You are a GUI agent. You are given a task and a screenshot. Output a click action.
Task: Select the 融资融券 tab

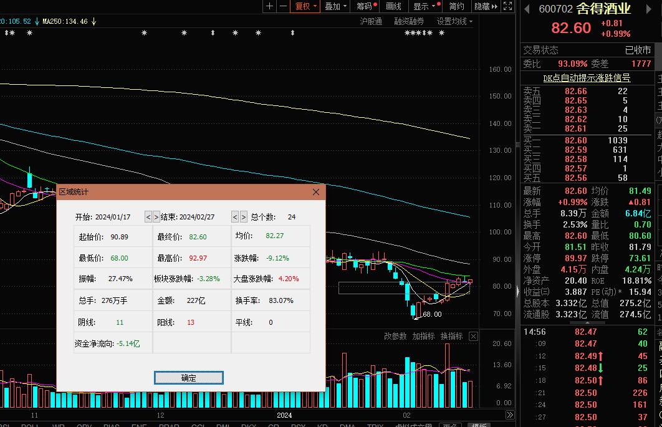[409, 21]
